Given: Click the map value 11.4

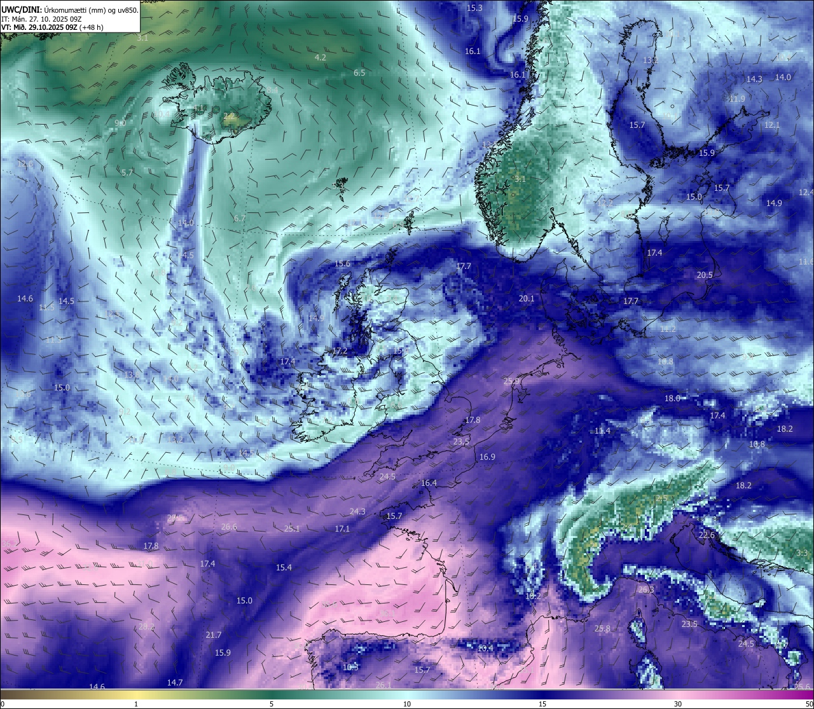Looking at the screenshot, I should 602,431.
